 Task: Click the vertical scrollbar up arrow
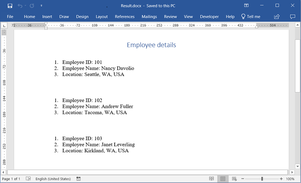(x=298, y=25)
